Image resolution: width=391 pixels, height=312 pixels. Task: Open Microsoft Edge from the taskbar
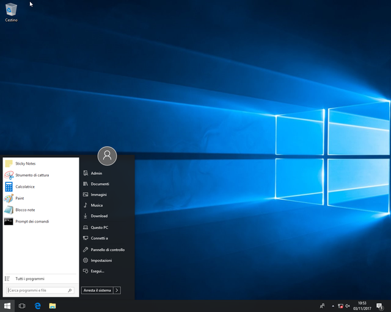click(37, 306)
